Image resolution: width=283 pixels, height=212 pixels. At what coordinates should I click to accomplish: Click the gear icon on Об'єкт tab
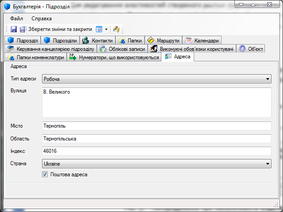[242, 49]
